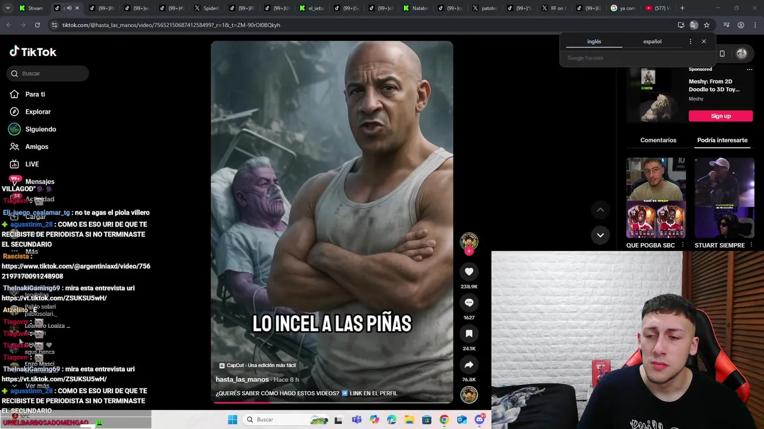Reload the page in Chrome
Screen dimensions: 764x429
pos(37,25)
